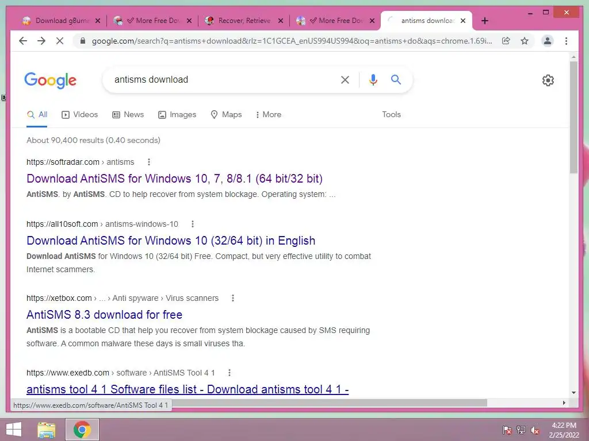Expand the More search filters
Viewport: 589px width, 441px height.
click(x=268, y=115)
